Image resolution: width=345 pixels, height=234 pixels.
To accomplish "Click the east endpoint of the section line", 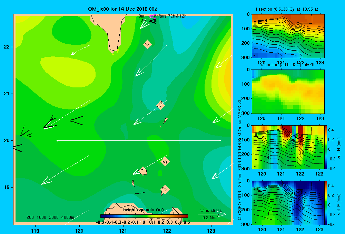I will point(220,140).
